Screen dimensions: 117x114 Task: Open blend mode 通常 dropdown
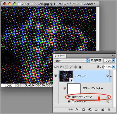pos(72,61)
